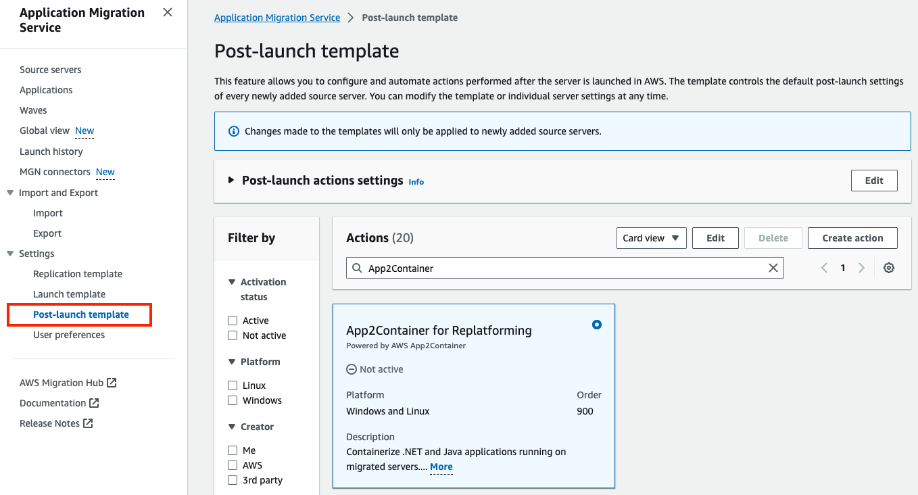Screen dimensions: 918x495
Task: Clear the App2Container search text
Action: point(773,268)
